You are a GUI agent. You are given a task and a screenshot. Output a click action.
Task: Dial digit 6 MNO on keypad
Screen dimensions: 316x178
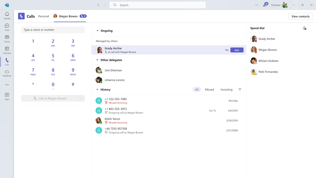pos(73,57)
